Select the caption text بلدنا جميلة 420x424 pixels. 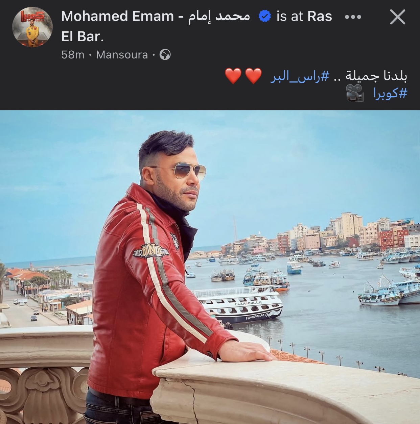pos(376,76)
